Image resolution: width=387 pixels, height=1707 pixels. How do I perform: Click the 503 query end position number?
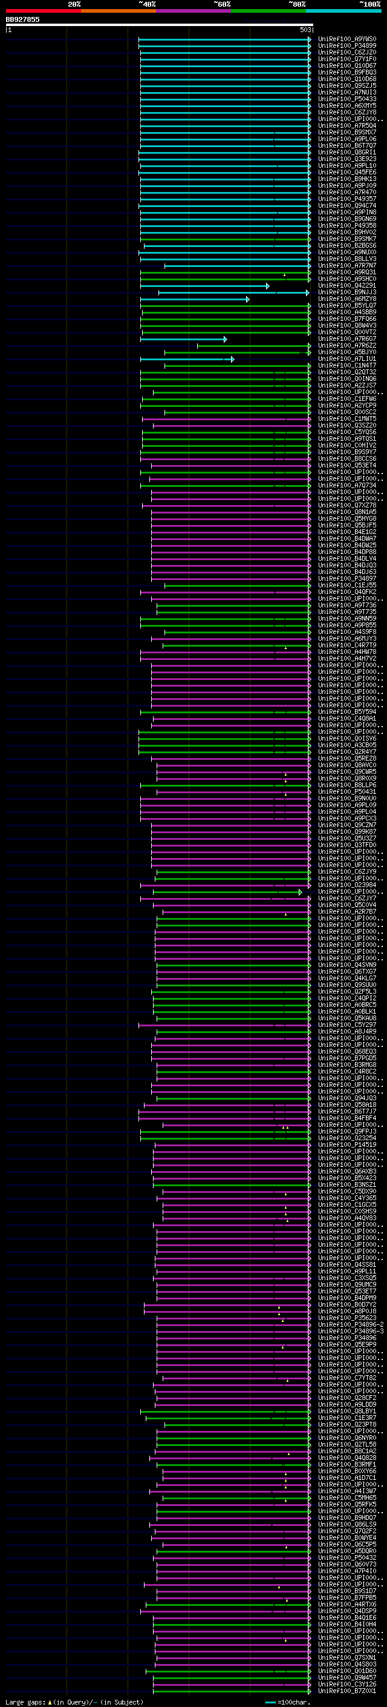(x=305, y=30)
